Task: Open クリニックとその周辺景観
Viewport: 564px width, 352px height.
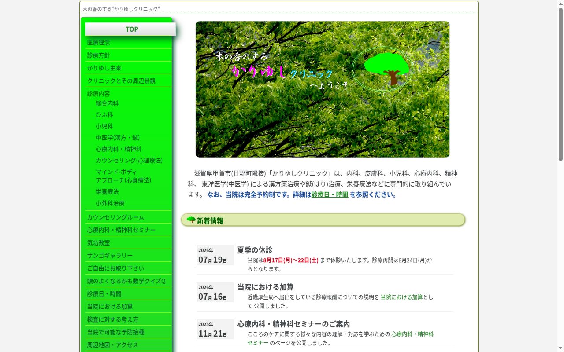Action: (128, 81)
